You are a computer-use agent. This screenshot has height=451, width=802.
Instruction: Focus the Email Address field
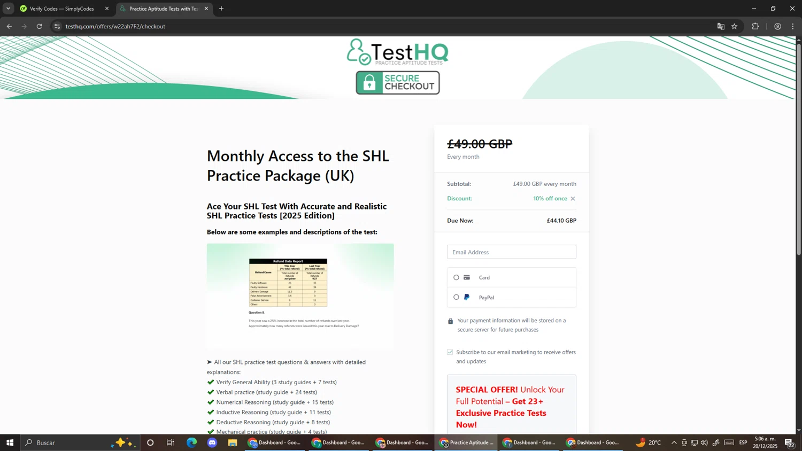click(x=512, y=252)
